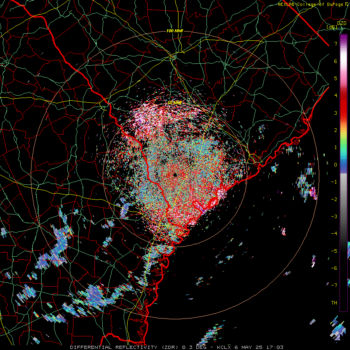Select the 6 MAY 25 date text

point(249,347)
